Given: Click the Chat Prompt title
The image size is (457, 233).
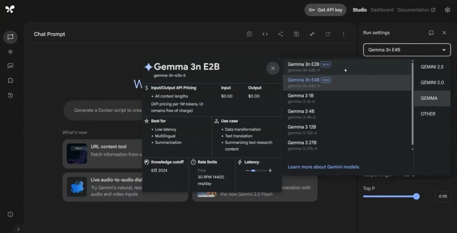Looking at the screenshot, I should tap(49, 34).
